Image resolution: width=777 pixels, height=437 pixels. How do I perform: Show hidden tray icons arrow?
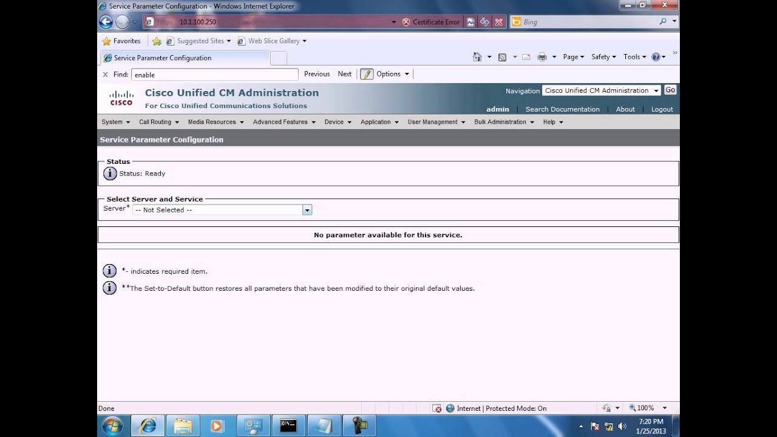(582, 426)
